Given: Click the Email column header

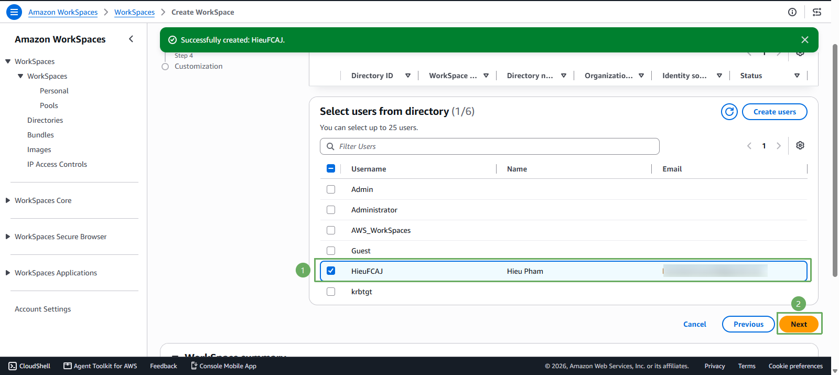Looking at the screenshot, I should tap(672, 169).
